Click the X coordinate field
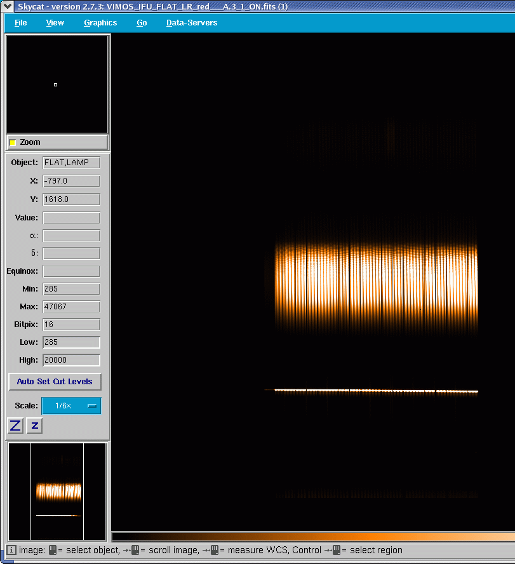 [x=71, y=181]
